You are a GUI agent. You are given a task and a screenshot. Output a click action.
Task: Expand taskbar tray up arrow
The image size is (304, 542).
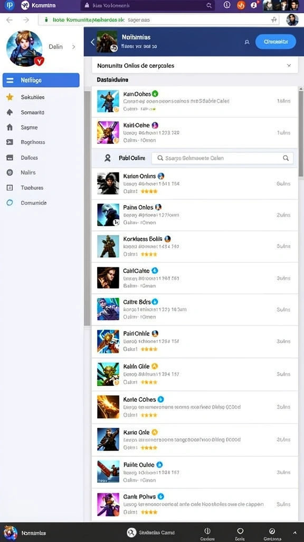tap(294, 532)
